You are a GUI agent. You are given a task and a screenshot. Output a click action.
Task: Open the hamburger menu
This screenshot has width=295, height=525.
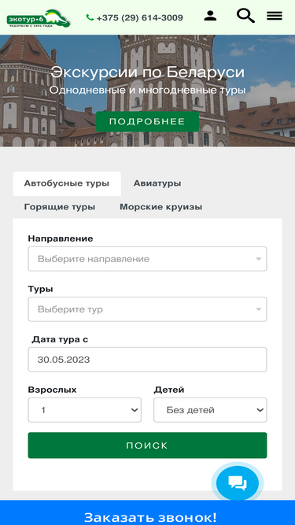(x=275, y=16)
